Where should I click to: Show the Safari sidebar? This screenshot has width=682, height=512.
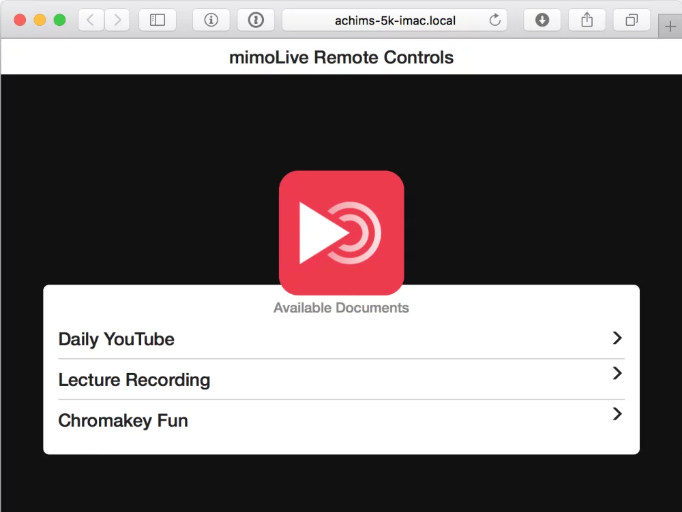pos(158,20)
